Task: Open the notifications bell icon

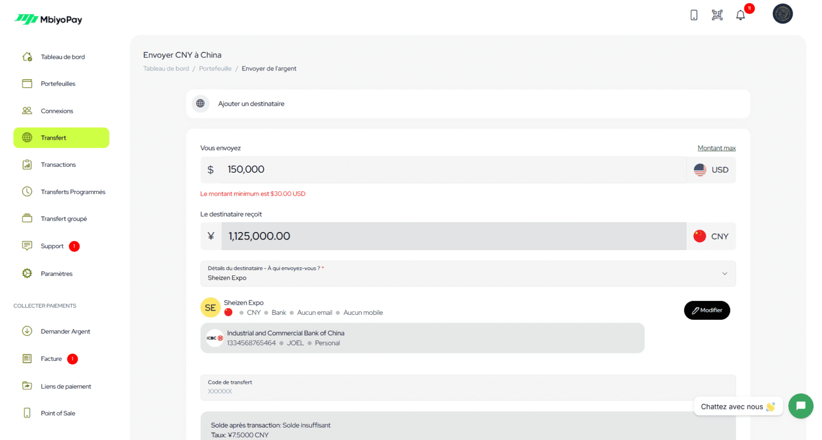Action: [740, 15]
